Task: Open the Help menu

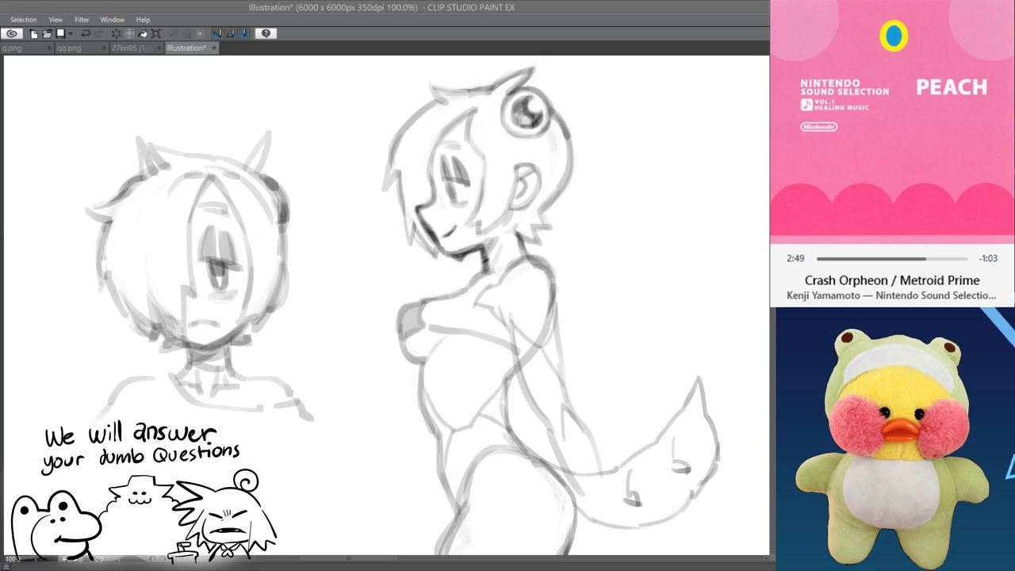Action: click(x=143, y=20)
